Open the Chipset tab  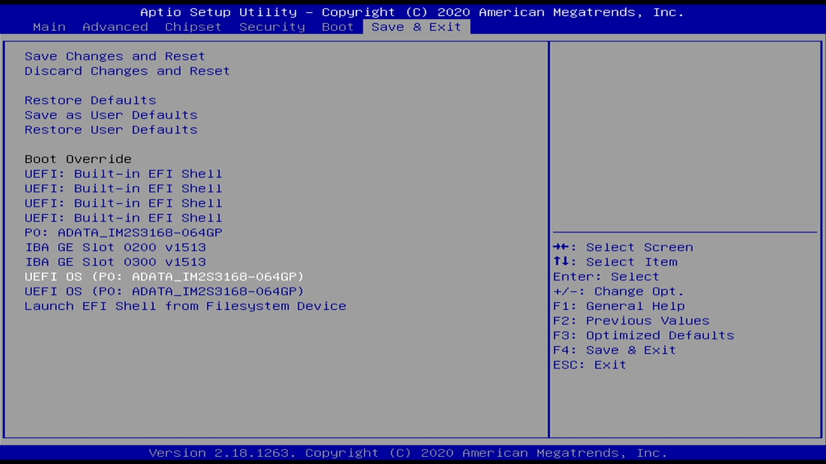[x=193, y=27]
